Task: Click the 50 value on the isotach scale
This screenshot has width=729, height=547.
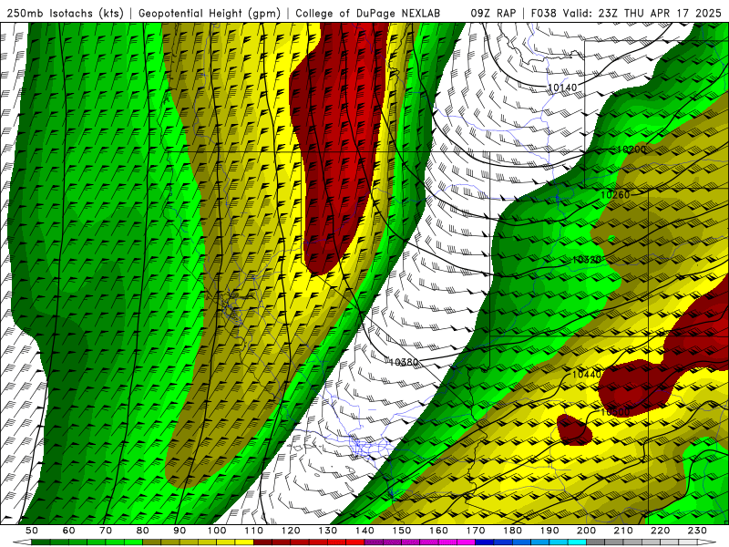Action: pyautogui.click(x=32, y=531)
